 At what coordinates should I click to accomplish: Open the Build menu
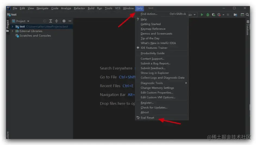pos(91,8)
